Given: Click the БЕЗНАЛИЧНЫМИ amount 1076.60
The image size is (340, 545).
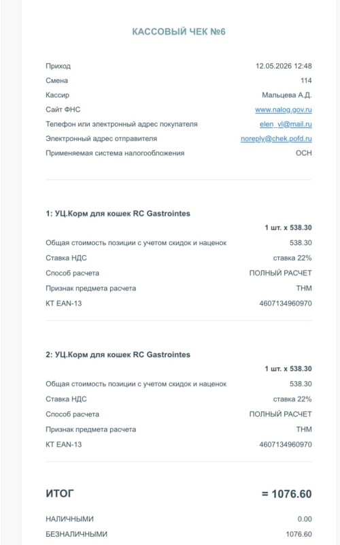Looking at the screenshot, I should [299, 534].
